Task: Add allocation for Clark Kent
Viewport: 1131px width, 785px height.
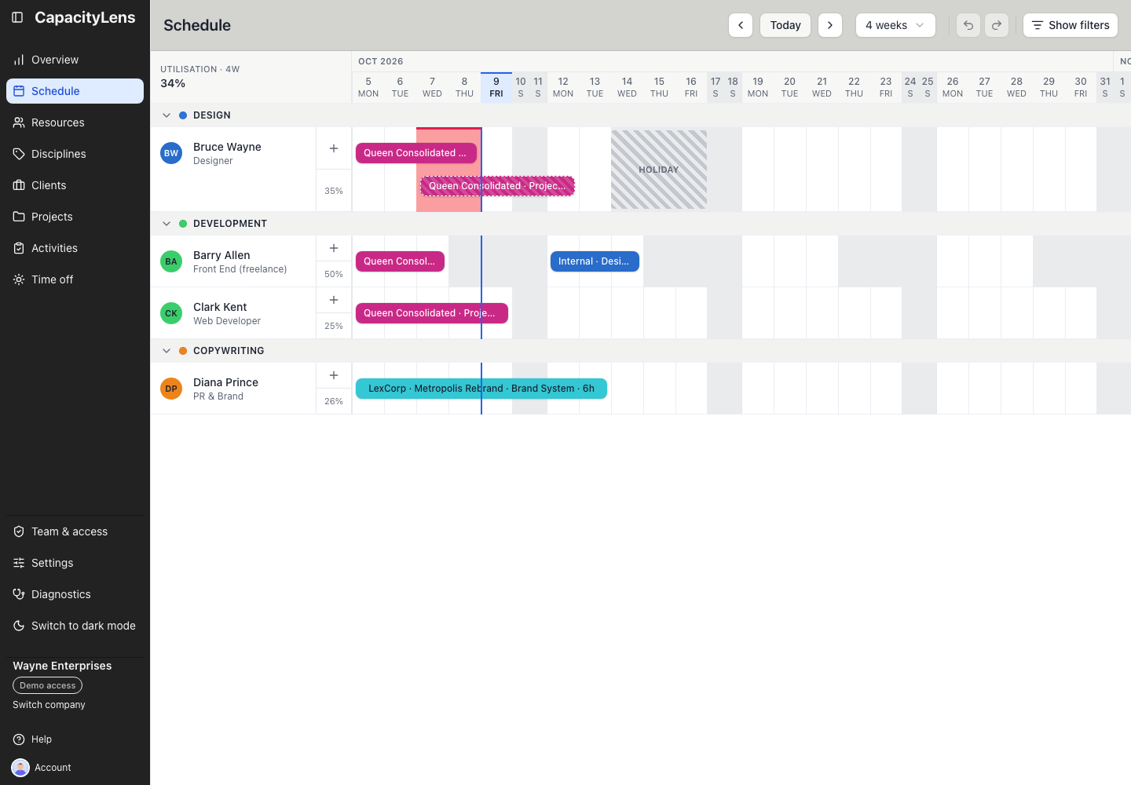Action: coord(334,300)
